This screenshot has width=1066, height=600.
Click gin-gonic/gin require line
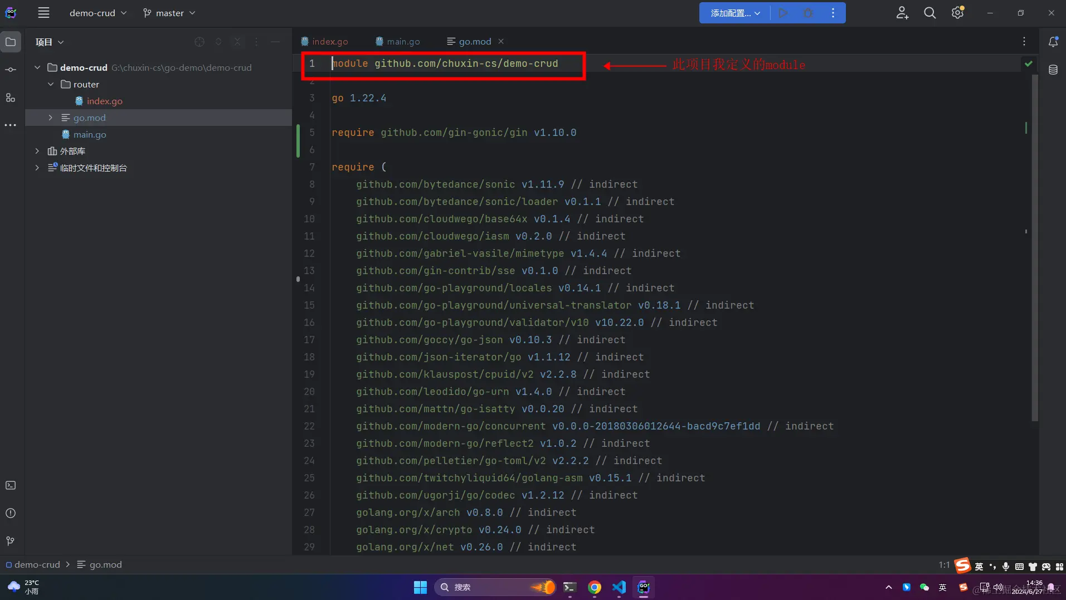point(454,133)
